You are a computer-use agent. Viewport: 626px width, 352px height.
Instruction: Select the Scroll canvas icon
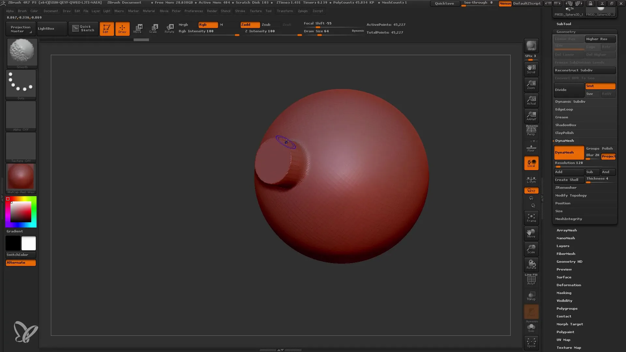pyautogui.click(x=531, y=69)
